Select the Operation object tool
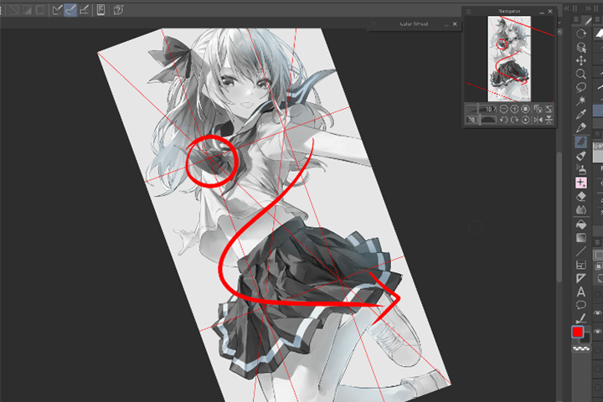The image size is (603, 402). [x=581, y=47]
